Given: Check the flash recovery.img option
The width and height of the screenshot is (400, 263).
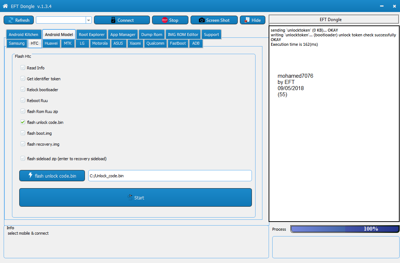Looking at the screenshot, I should pos(23,144).
